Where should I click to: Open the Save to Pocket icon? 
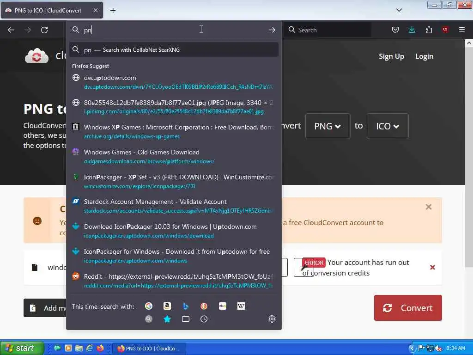(x=395, y=30)
